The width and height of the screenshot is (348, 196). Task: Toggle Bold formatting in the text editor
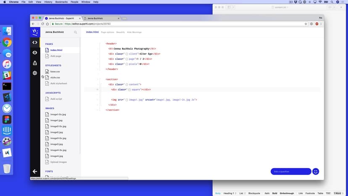pyautogui.click(x=275, y=193)
